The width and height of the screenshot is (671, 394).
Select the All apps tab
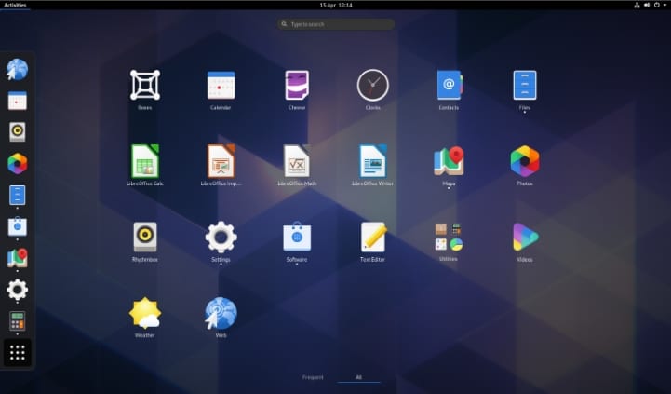pyautogui.click(x=358, y=377)
